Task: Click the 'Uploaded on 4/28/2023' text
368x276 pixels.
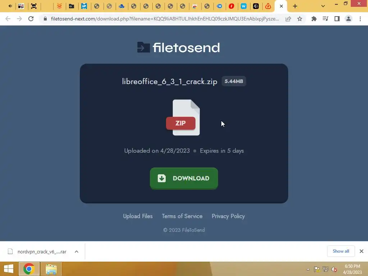Action: click(x=157, y=151)
